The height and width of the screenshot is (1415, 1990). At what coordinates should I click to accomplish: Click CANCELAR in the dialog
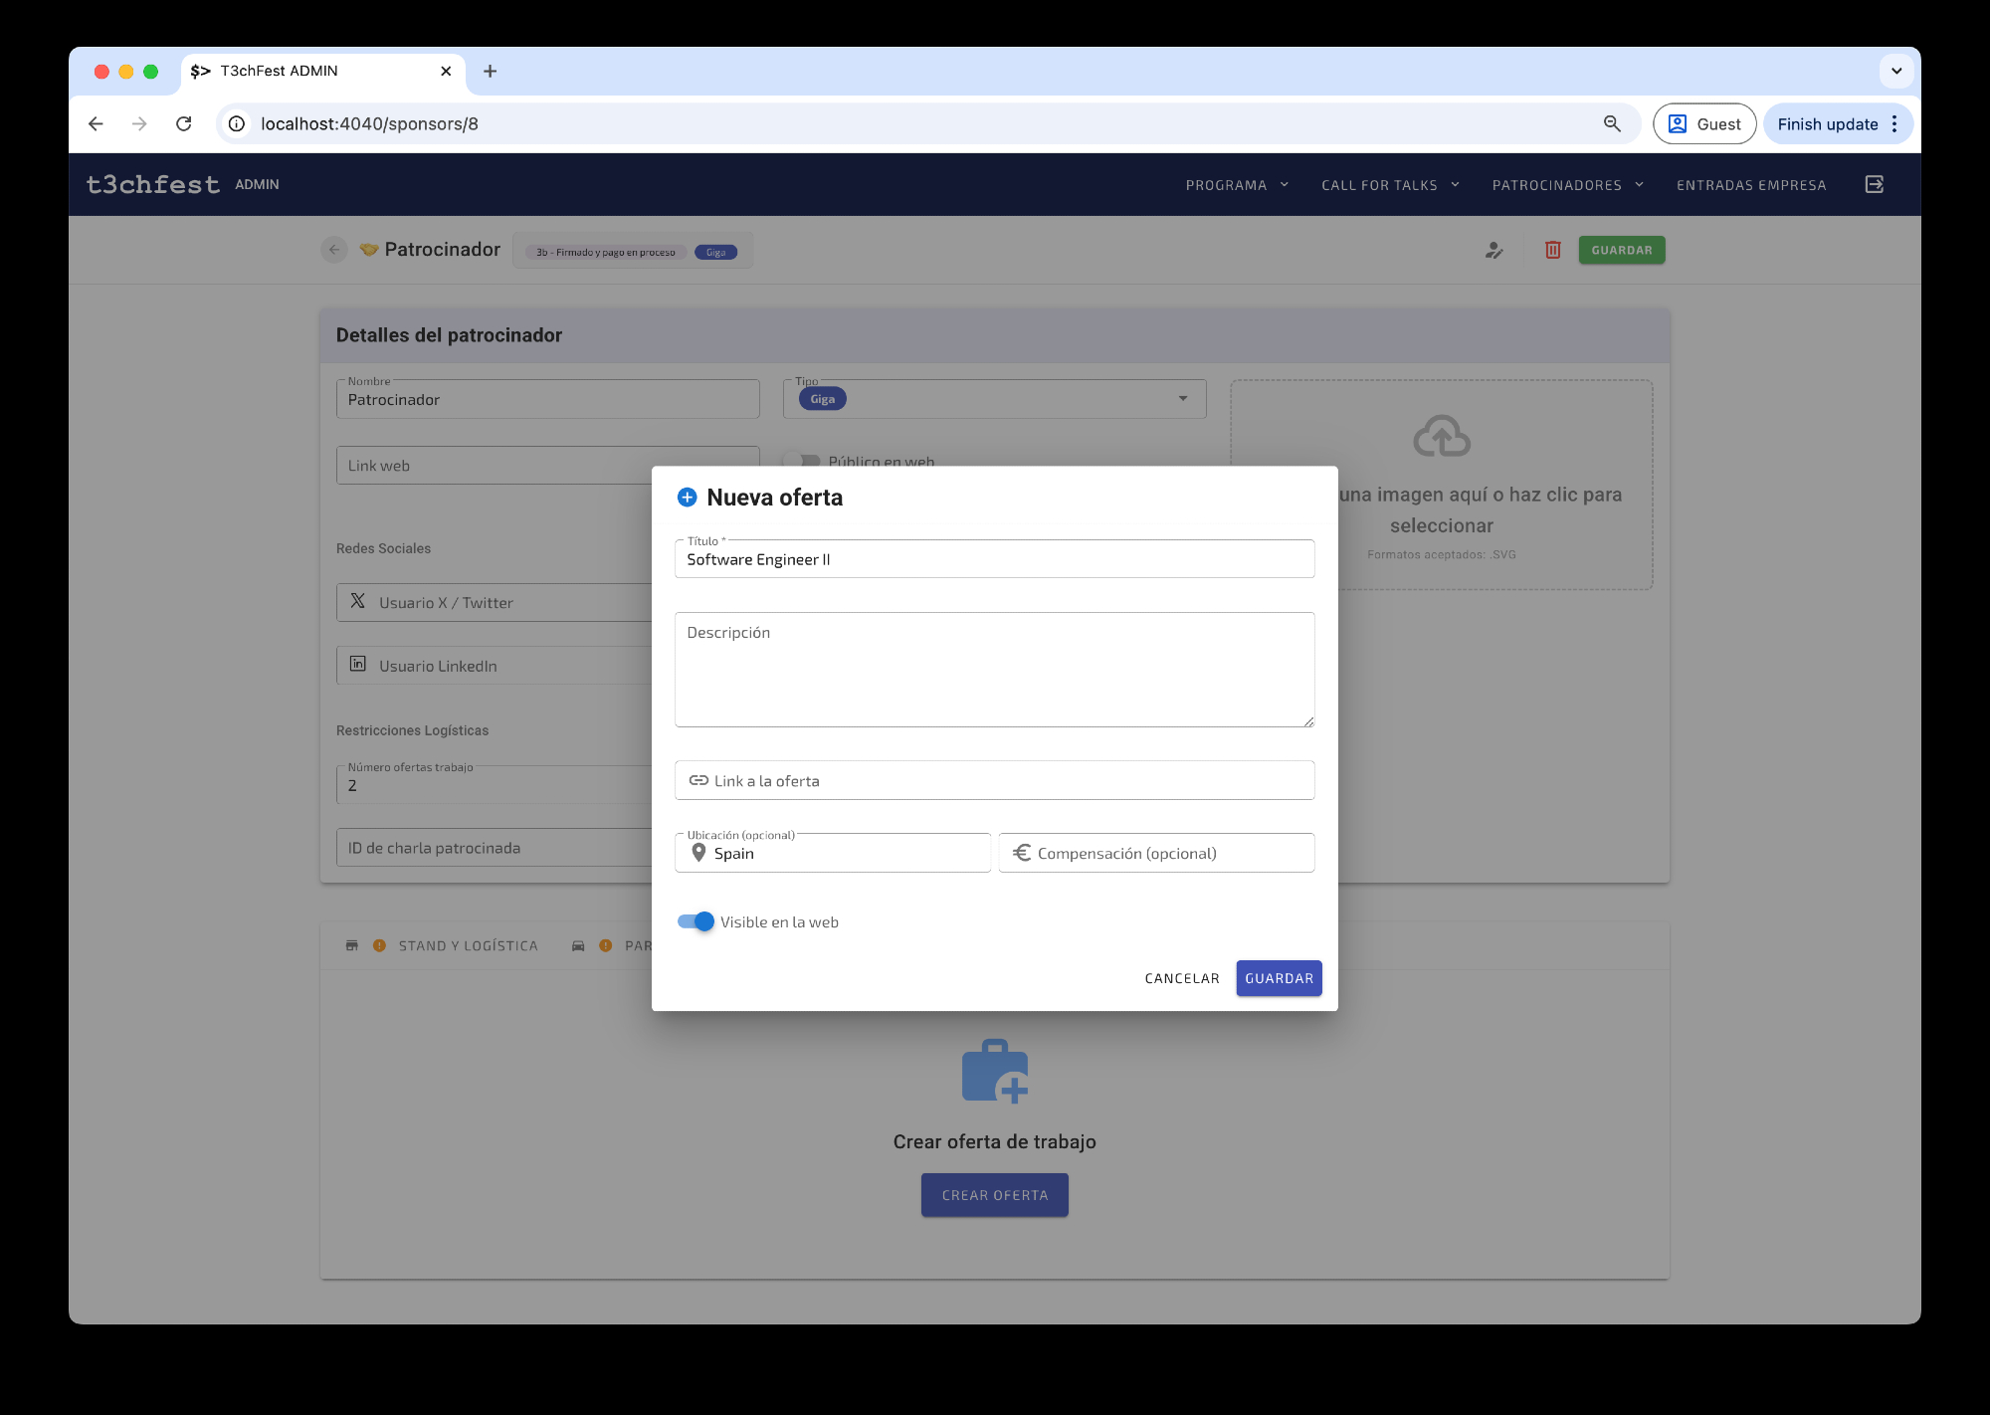point(1181,978)
